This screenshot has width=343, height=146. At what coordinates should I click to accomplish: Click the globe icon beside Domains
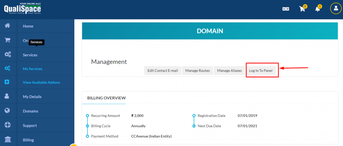[x=7, y=111]
